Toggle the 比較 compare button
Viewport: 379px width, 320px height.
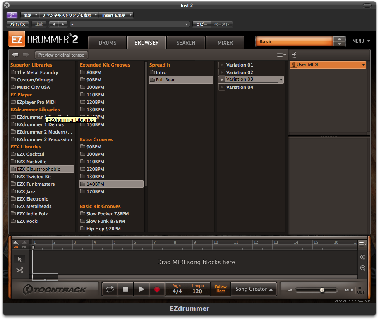pyautogui.click(x=38, y=24)
